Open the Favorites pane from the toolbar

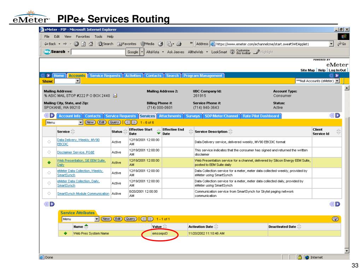[x=127, y=44]
